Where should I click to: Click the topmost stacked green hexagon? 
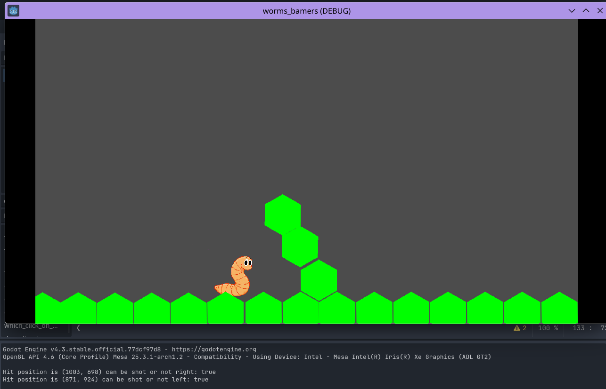pyautogui.click(x=283, y=214)
